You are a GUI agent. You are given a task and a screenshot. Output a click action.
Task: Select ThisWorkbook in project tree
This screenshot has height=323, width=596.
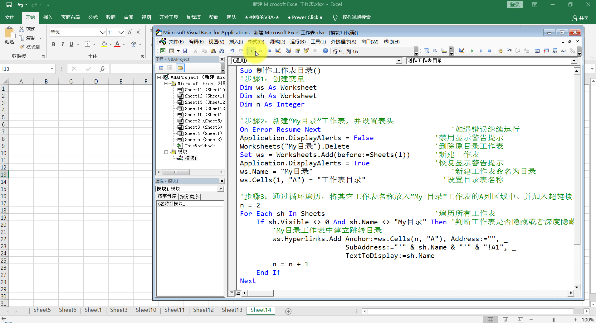[x=200, y=146]
